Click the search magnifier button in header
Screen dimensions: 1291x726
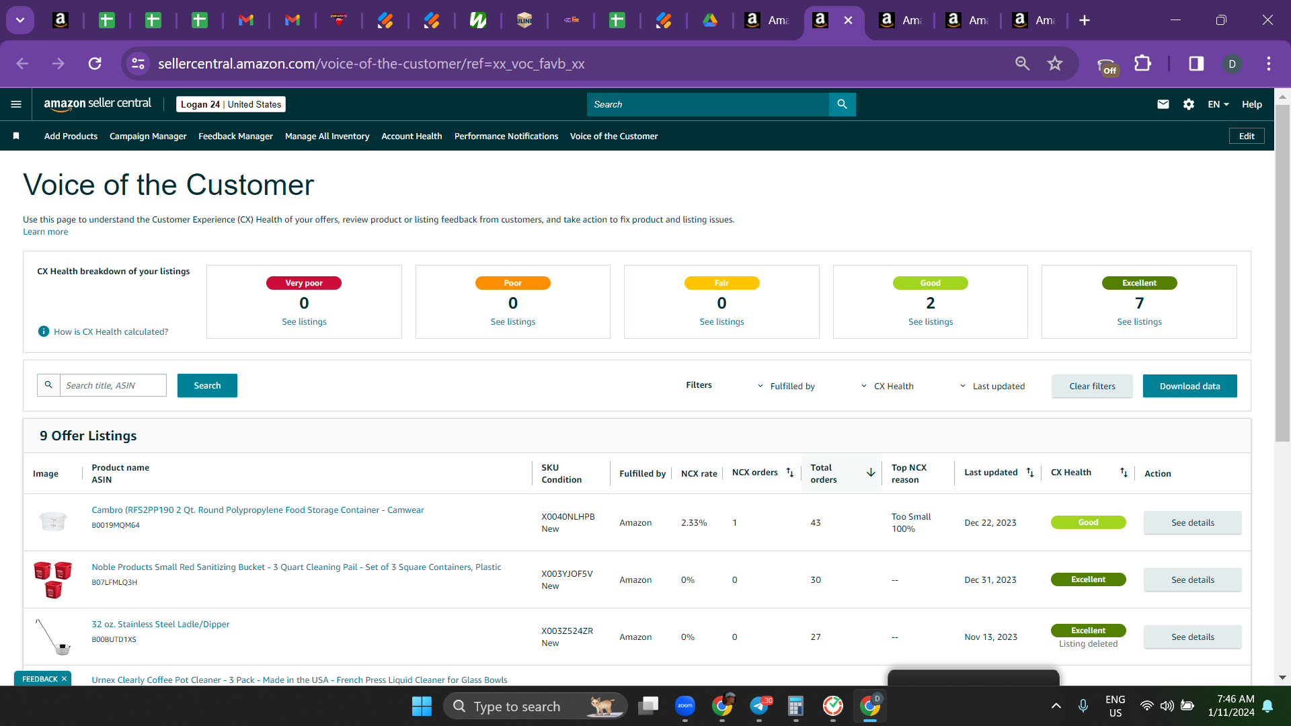(x=842, y=104)
